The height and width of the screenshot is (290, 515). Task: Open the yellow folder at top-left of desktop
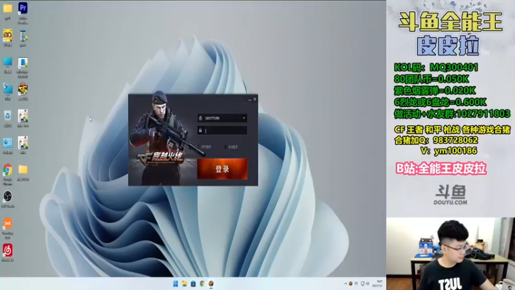(x=8, y=8)
